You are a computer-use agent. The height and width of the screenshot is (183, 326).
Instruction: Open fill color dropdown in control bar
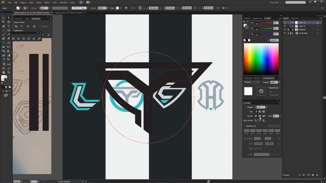[21, 8]
